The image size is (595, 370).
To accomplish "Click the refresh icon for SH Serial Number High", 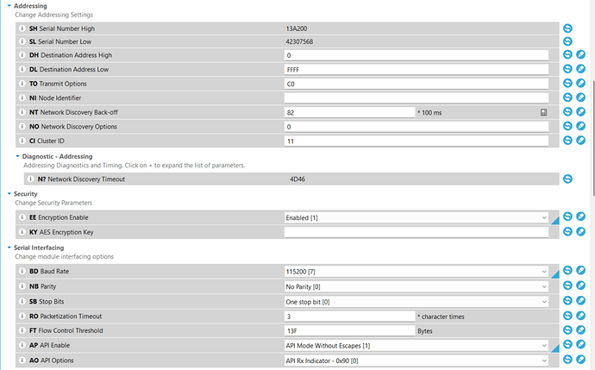I will (x=567, y=28).
